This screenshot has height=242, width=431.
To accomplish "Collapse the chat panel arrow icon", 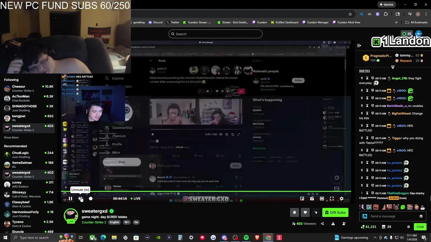I will tap(359, 45).
